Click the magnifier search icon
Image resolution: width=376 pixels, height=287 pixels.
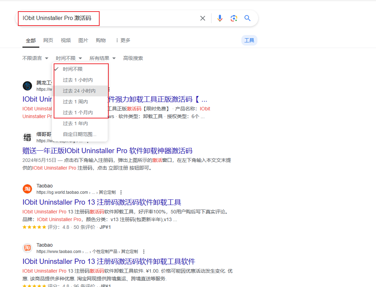[x=248, y=18]
